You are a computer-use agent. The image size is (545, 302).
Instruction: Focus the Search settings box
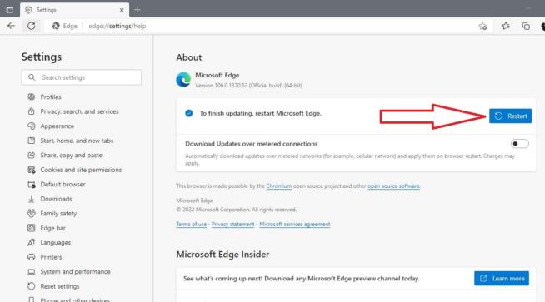82,77
